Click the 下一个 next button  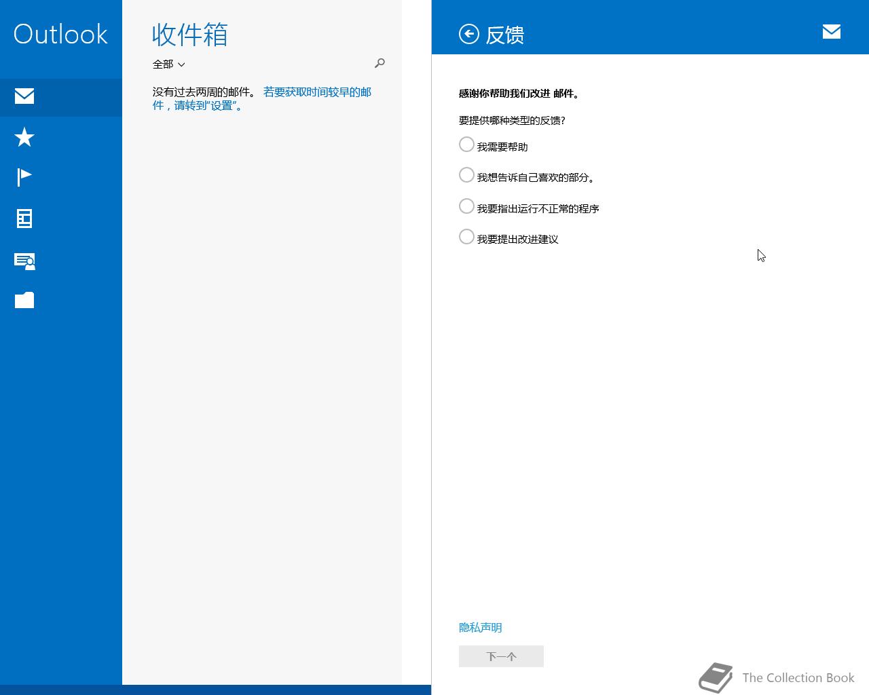coord(501,656)
